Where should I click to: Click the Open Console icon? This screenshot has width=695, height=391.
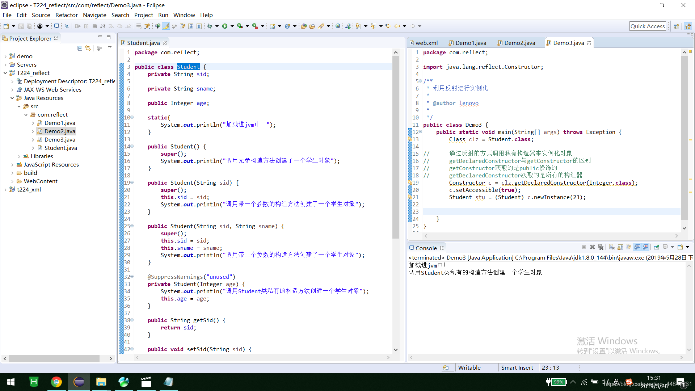(x=680, y=247)
